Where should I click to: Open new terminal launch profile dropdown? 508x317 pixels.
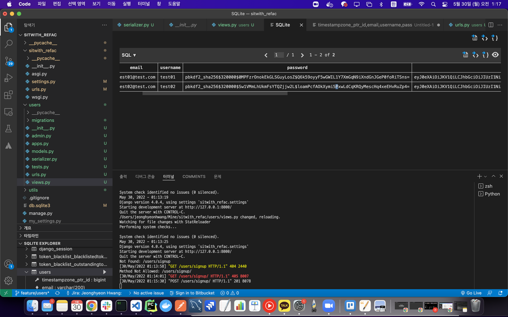(485, 176)
